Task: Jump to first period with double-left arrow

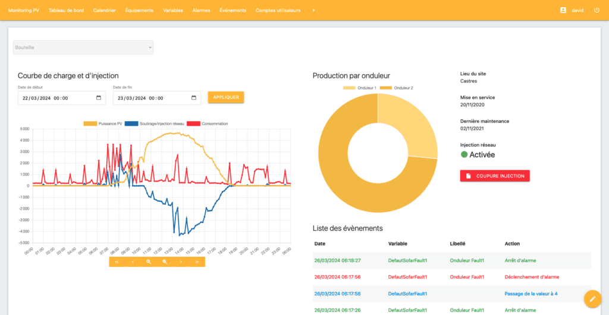Action: (x=117, y=262)
